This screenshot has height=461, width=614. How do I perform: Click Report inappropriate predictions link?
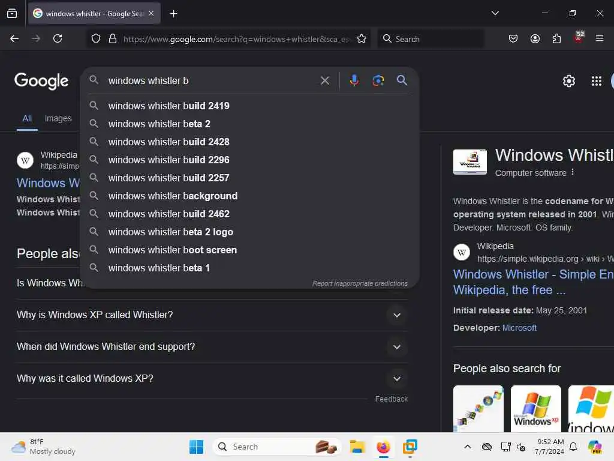[360, 283]
